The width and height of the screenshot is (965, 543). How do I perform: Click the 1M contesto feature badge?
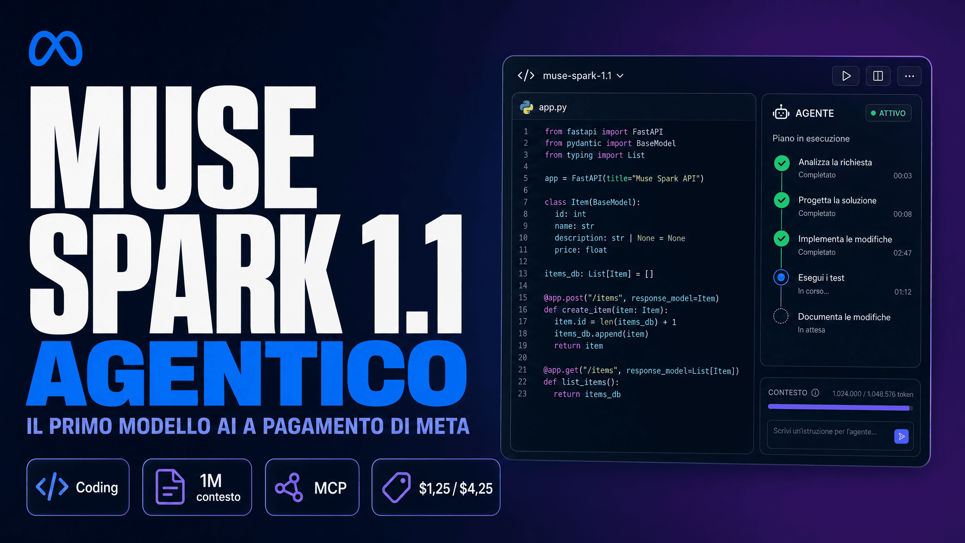point(197,487)
